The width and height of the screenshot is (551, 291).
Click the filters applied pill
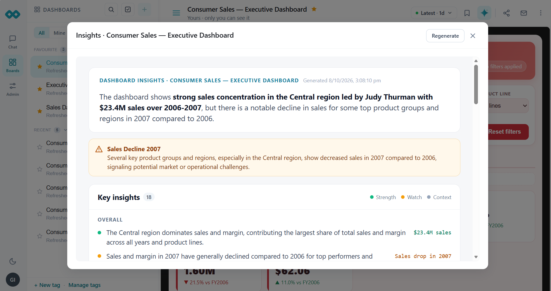(x=507, y=67)
